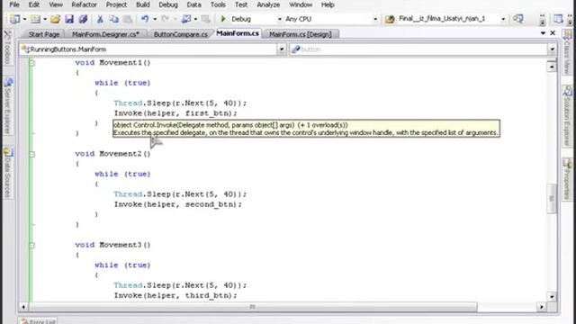
Task: Click the vertical scrollbar up arrow
Action: pos(552,67)
